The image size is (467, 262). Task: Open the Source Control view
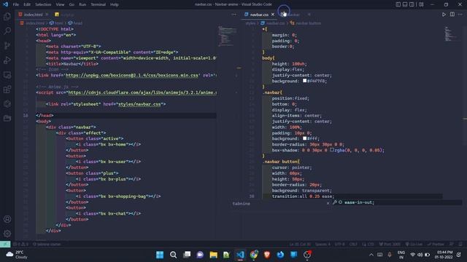click(x=7, y=45)
